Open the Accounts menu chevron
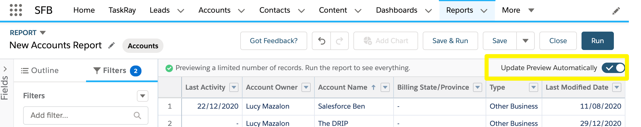Viewport: 641px width, 127px height. tap(241, 11)
